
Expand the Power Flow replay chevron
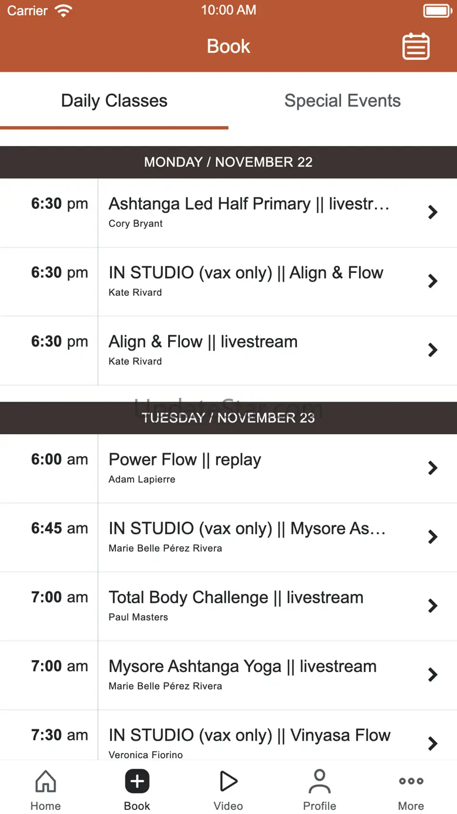[x=432, y=468]
